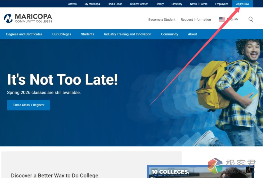Go to My Maricopa

[92, 4]
